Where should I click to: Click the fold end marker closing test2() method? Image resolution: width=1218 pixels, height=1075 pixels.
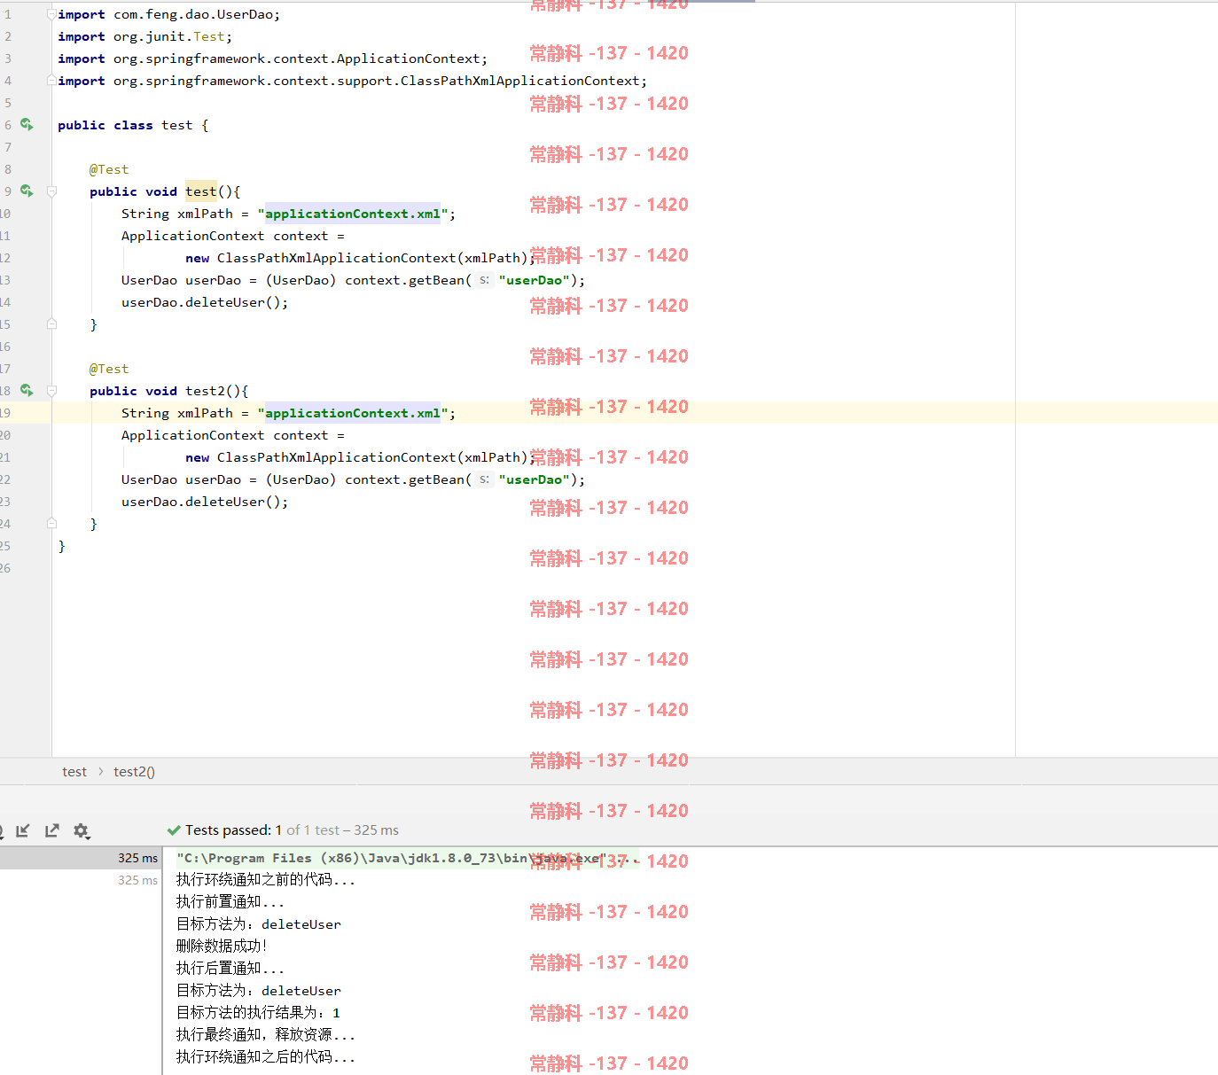click(51, 524)
